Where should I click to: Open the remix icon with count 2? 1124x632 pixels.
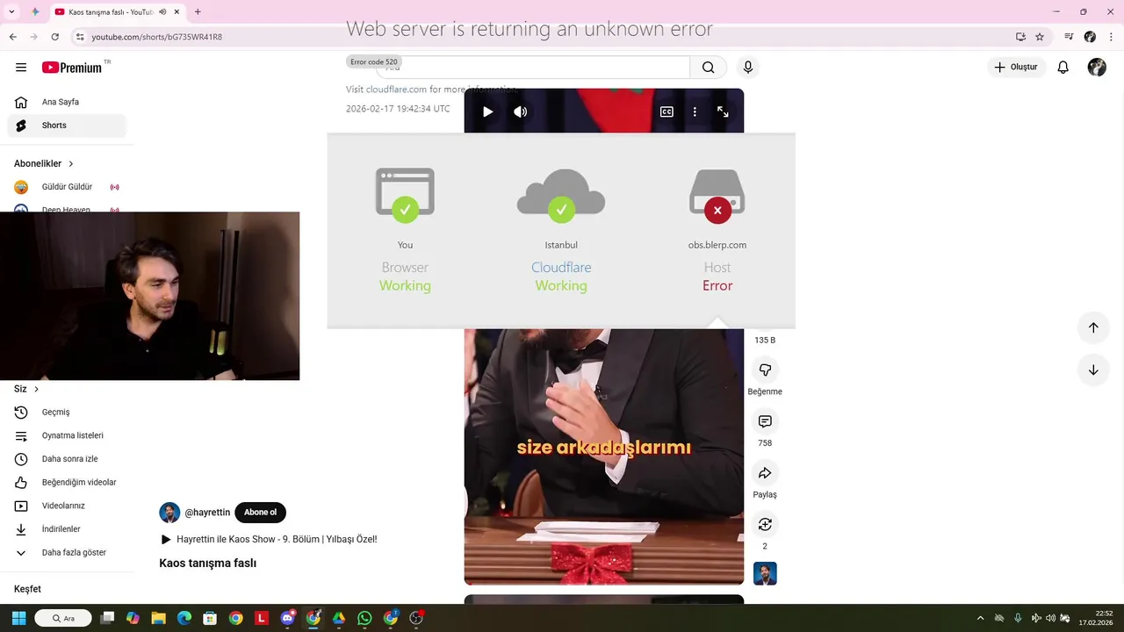click(765, 525)
